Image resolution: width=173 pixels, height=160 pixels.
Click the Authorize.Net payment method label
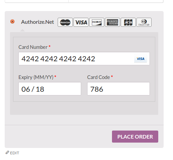(38, 22)
